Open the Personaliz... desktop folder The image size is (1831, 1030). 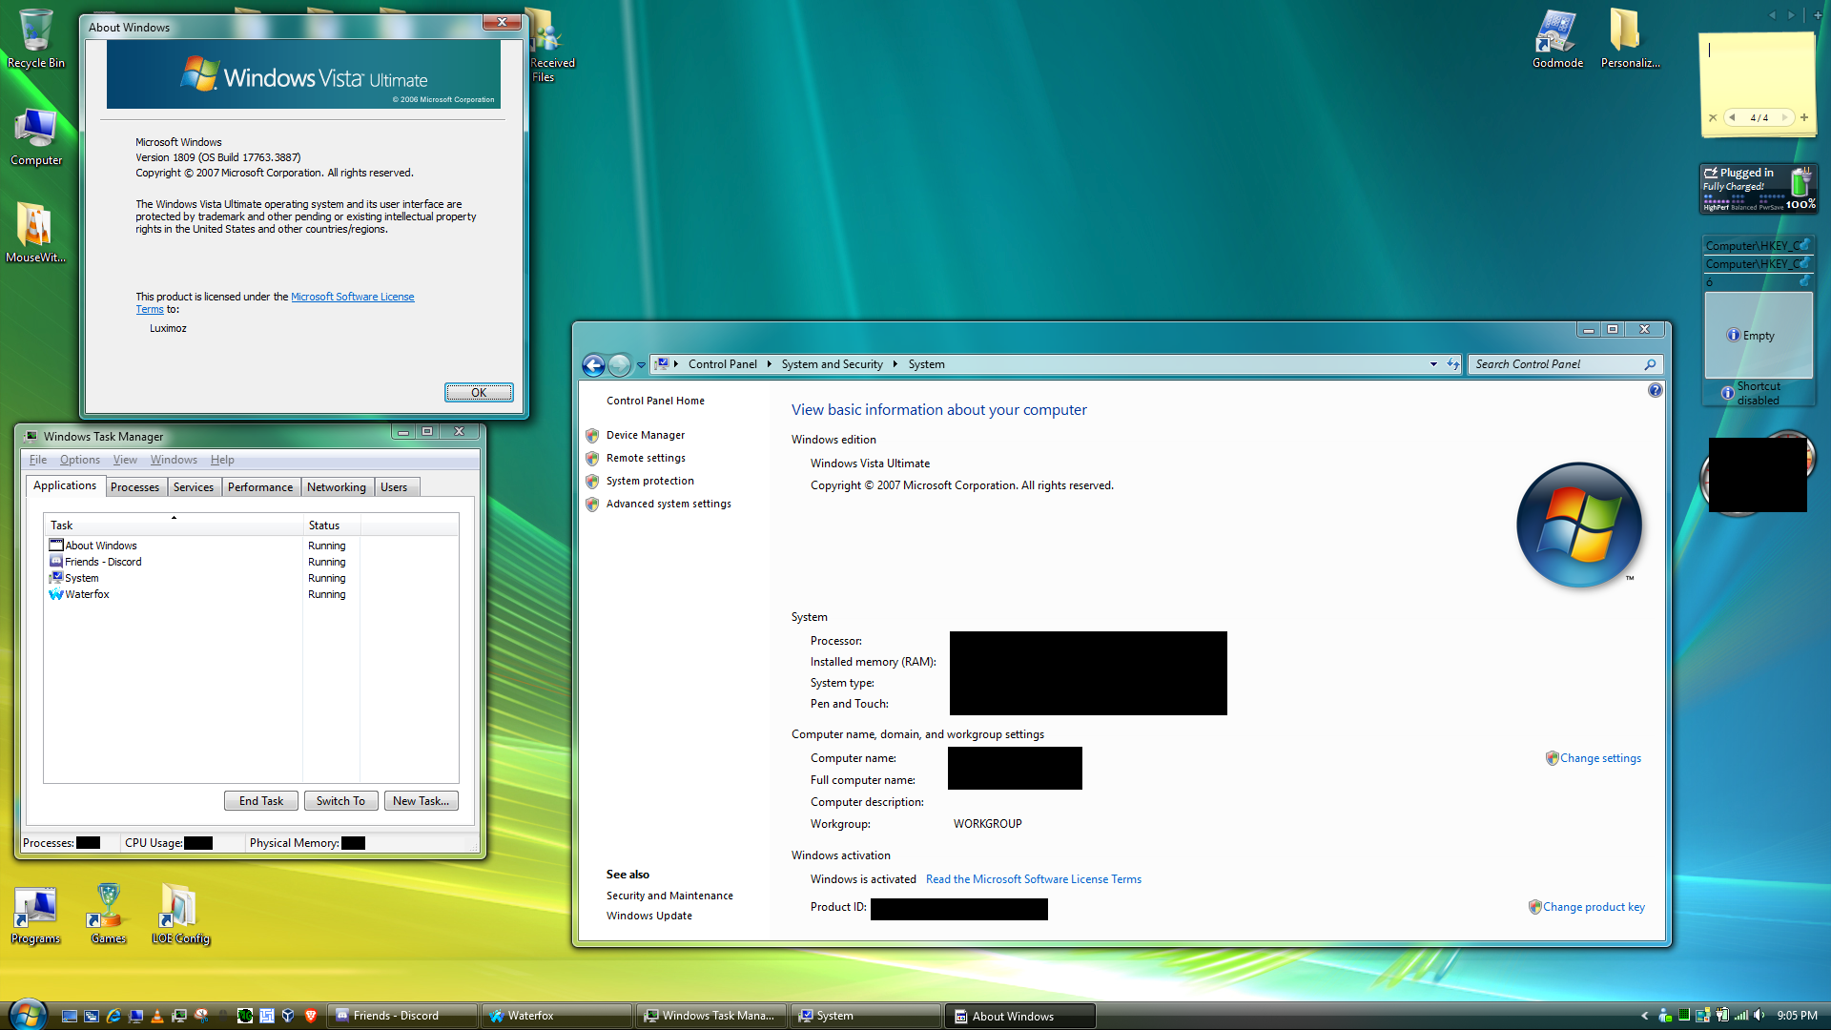pos(1630,38)
